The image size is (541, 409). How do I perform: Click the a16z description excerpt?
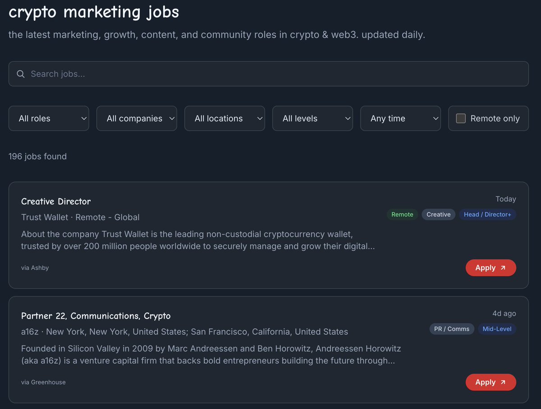pyautogui.click(x=211, y=355)
